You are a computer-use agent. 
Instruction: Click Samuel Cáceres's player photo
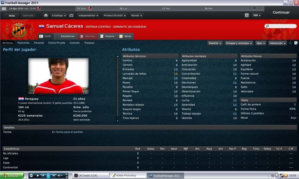58,76
